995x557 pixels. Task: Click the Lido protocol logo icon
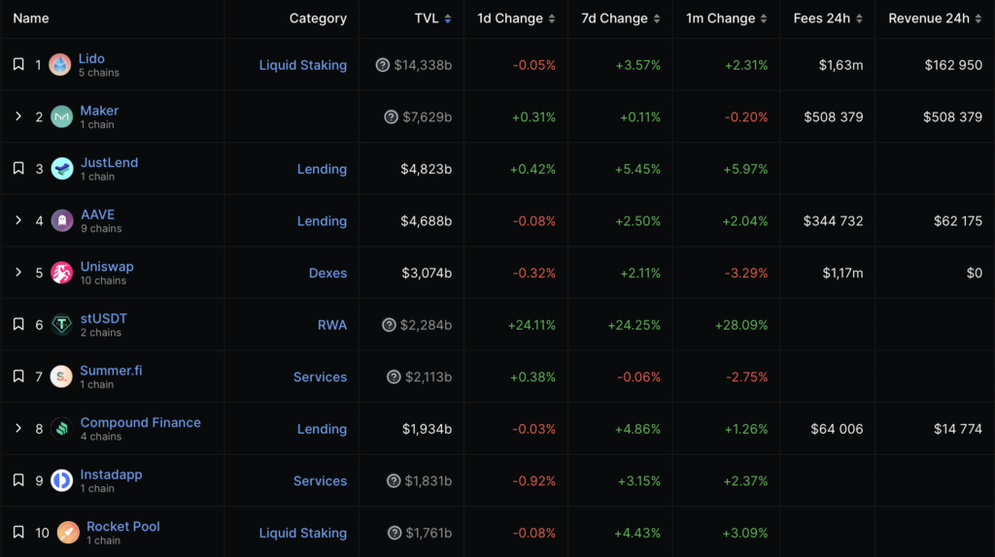pyautogui.click(x=60, y=65)
